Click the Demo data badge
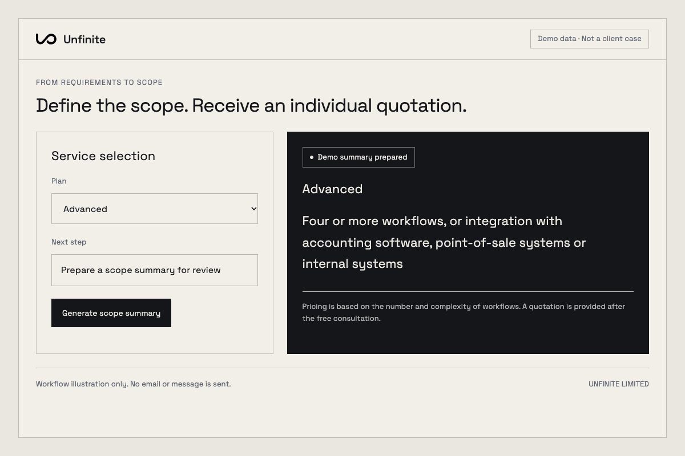This screenshot has width=685, height=456. pos(590,39)
